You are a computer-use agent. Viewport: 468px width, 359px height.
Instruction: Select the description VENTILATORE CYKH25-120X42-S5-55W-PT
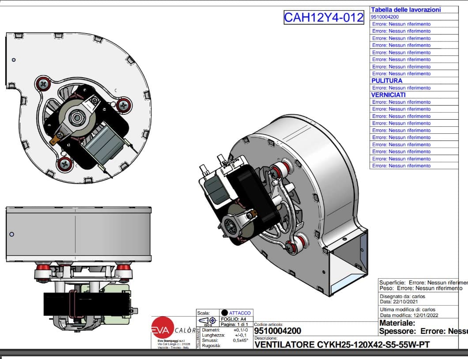click(342, 345)
